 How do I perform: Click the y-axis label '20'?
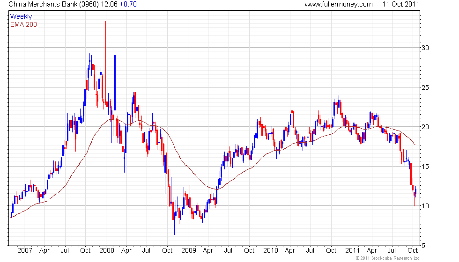click(425, 127)
